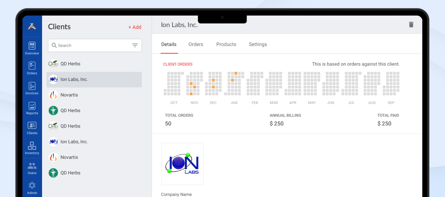Open the Settings tab

[258, 44]
